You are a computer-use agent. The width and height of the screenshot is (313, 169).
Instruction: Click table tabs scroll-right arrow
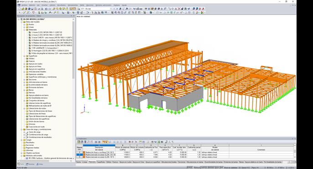point(293,162)
